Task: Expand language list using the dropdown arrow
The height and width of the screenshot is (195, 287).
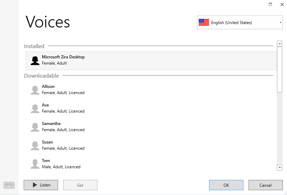Action: point(280,23)
